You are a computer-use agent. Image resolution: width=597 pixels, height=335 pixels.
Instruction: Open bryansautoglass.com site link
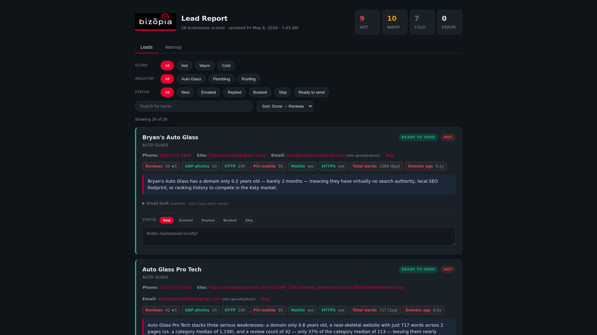tap(237, 155)
